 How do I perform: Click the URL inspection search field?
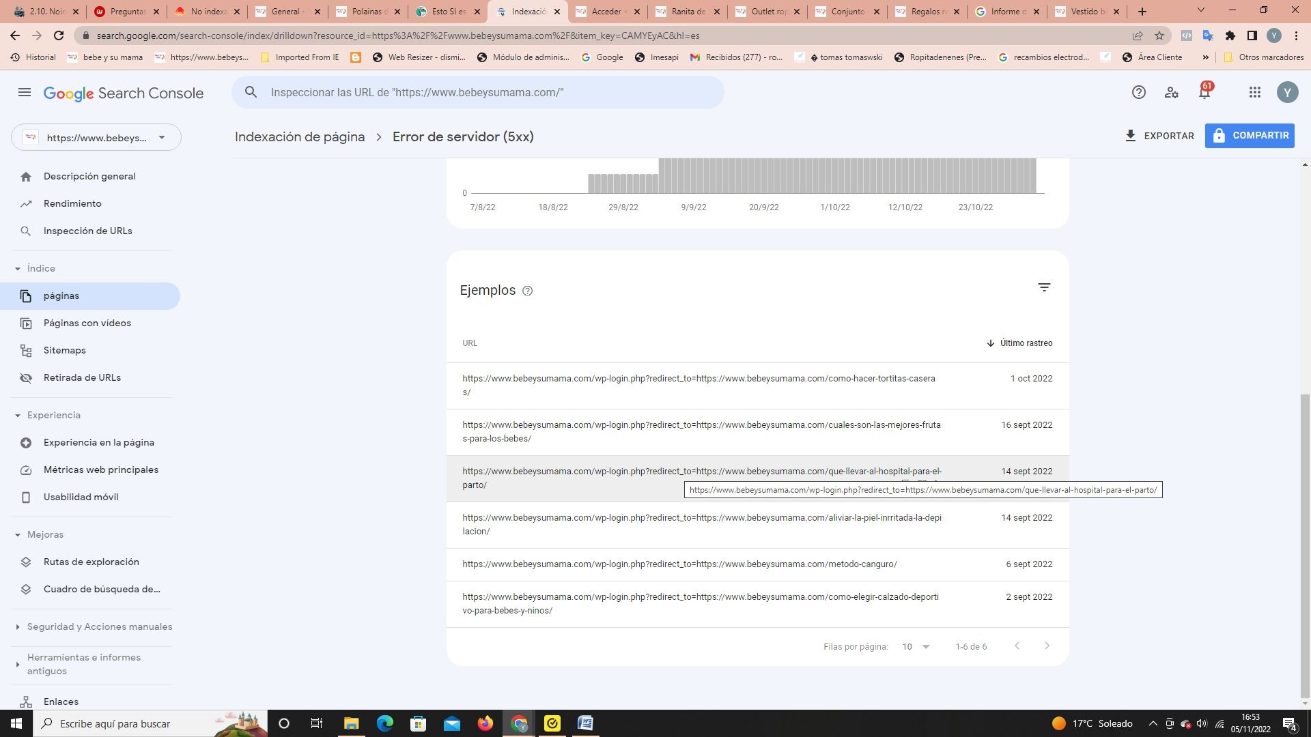coord(478,92)
